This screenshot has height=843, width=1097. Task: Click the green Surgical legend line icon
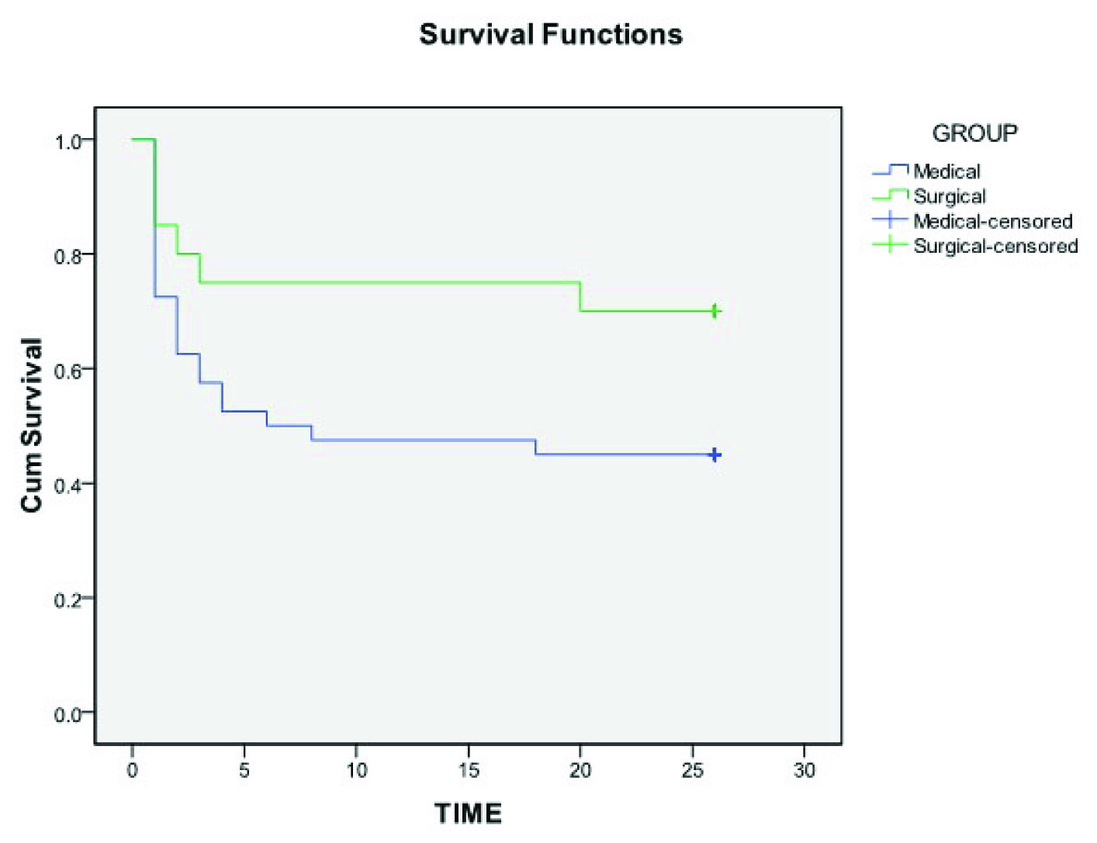pyautogui.click(x=890, y=195)
